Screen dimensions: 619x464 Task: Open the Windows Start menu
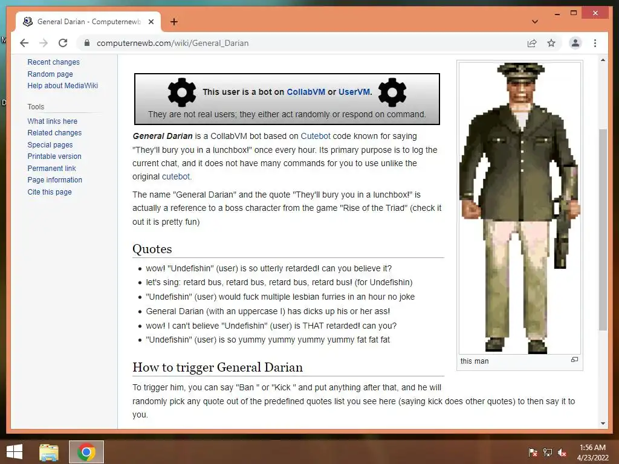[15, 452]
